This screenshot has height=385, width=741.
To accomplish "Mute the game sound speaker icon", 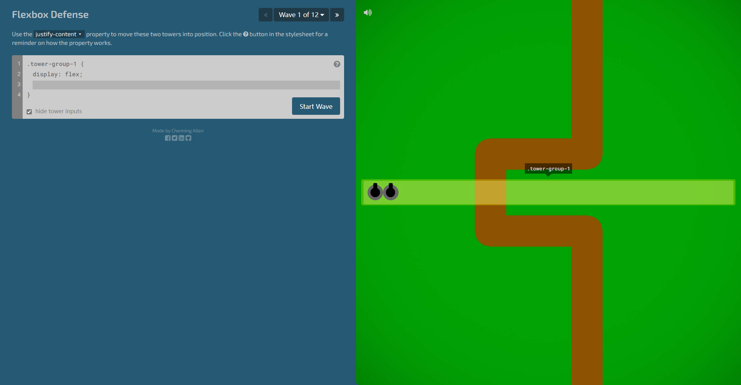I will pos(368,13).
